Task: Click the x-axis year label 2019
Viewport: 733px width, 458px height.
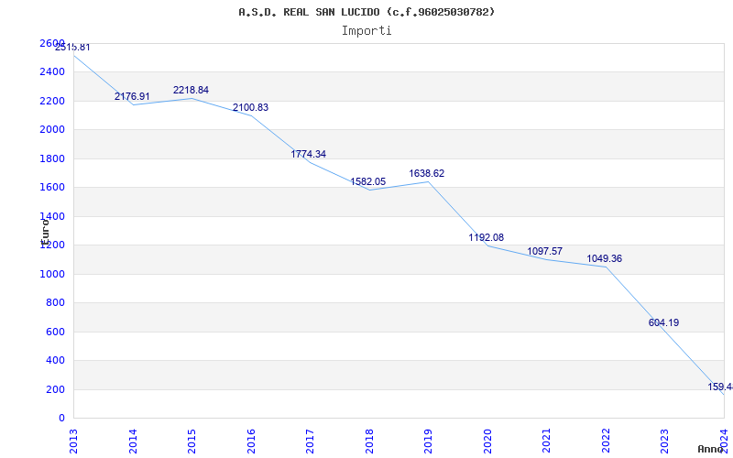Action: [428, 442]
